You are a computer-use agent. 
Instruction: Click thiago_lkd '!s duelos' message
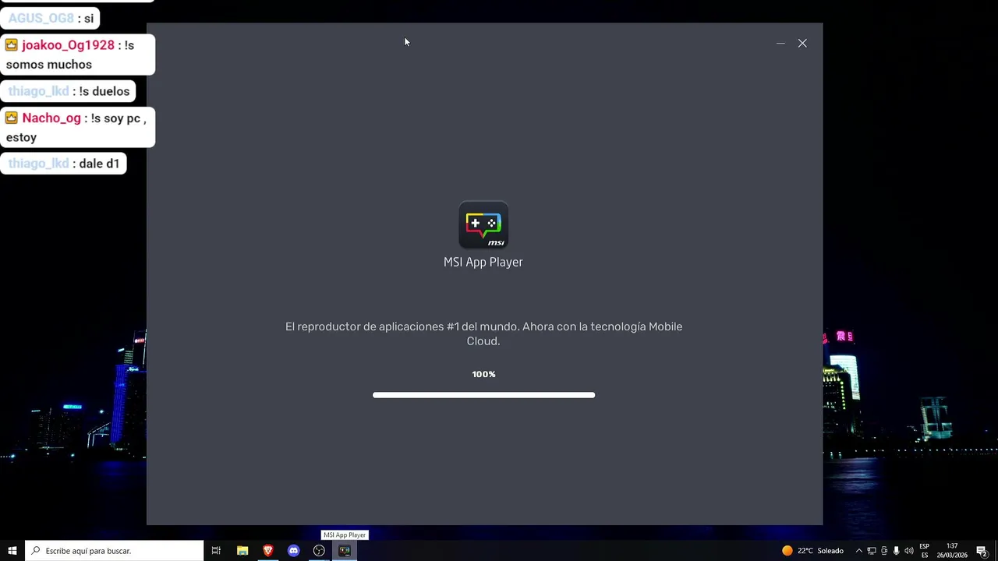click(x=69, y=91)
